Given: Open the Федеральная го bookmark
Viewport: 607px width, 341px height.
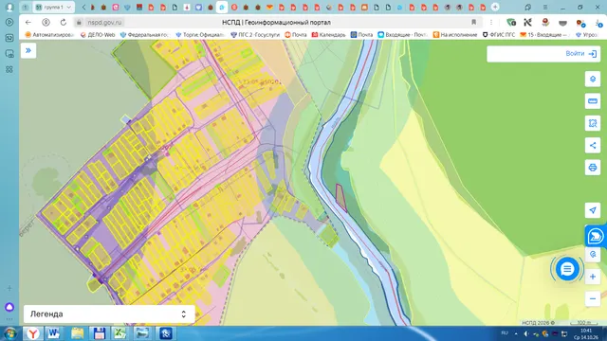Looking at the screenshot, I should click(x=144, y=35).
